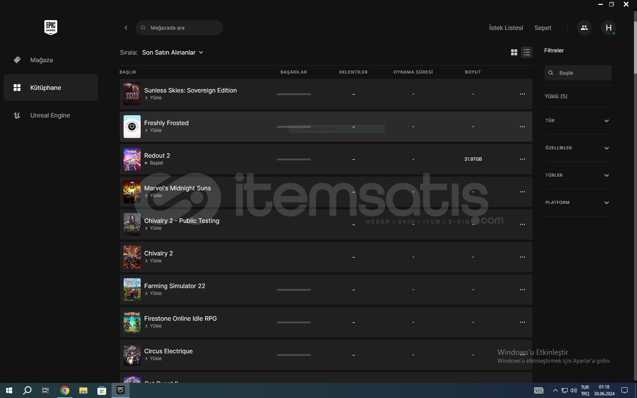Open options menu for Firestone Online Idle RPG
This screenshot has width=637, height=398.
coord(522,322)
